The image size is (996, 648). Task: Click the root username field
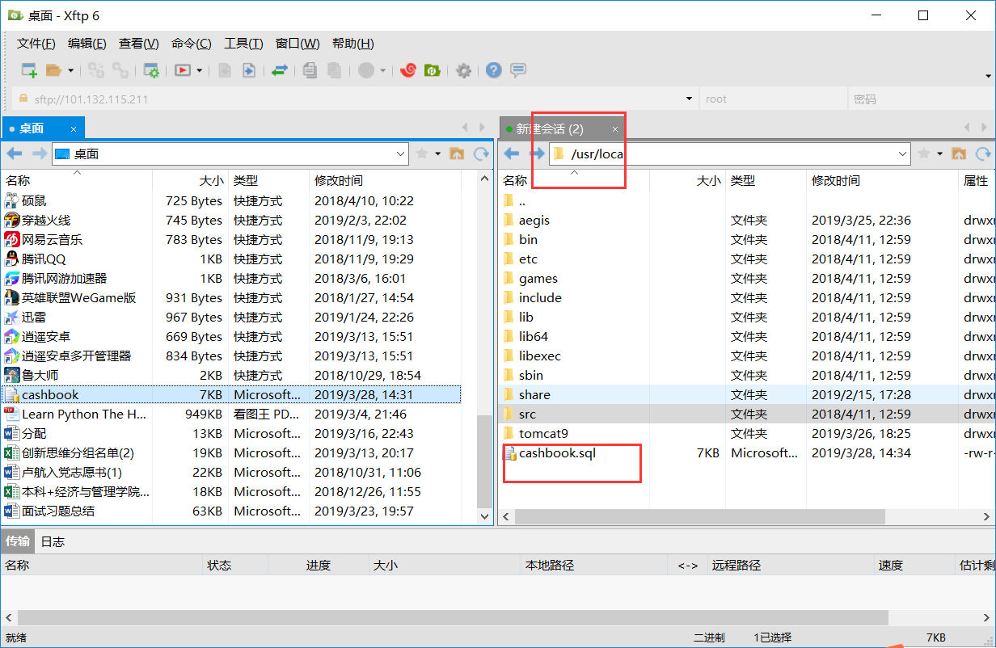(x=772, y=99)
